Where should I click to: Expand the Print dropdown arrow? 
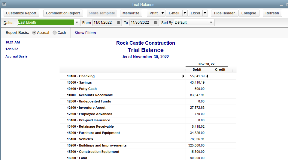162,13
